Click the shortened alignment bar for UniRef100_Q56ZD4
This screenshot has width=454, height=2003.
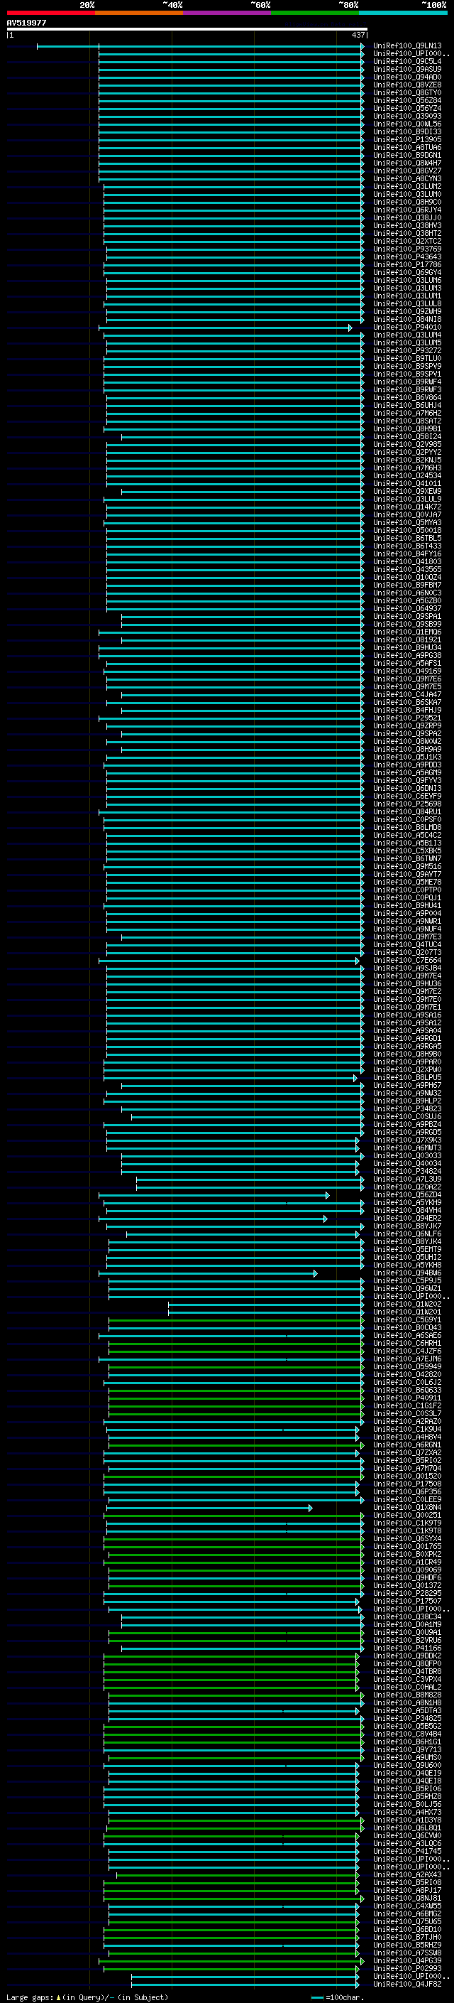click(x=214, y=1195)
